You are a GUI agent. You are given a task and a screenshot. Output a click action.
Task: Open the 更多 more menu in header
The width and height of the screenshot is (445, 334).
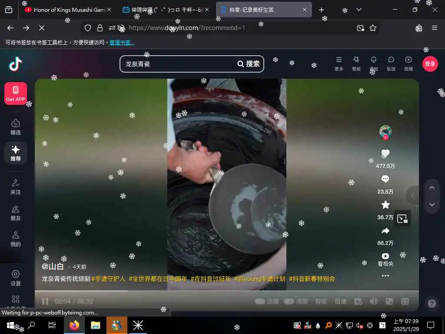(x=339, y=63)
